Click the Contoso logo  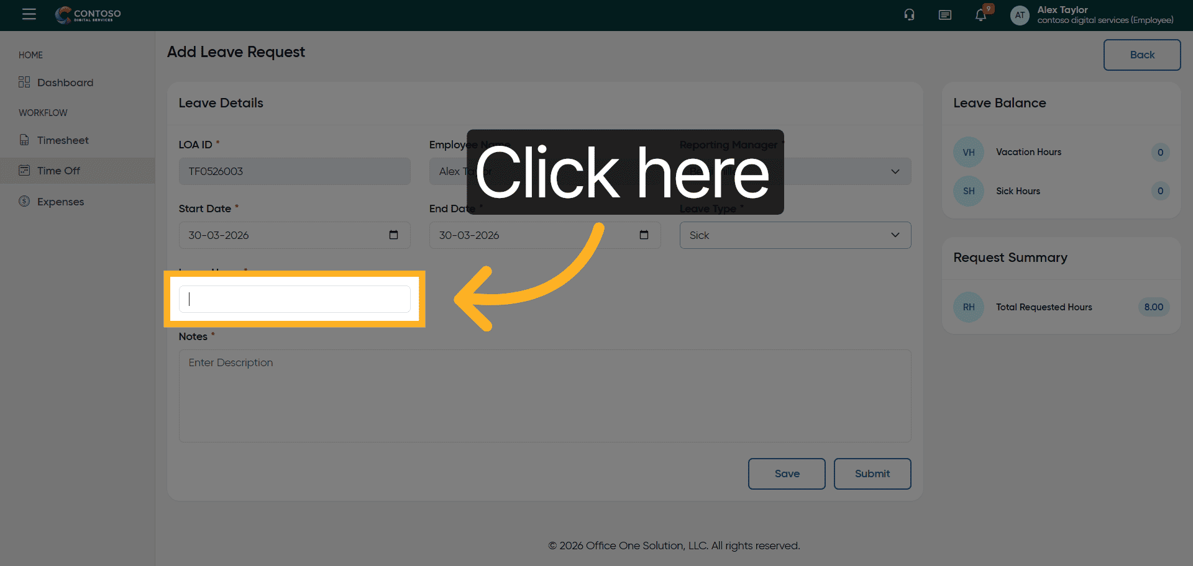click(x=88, y=15)
